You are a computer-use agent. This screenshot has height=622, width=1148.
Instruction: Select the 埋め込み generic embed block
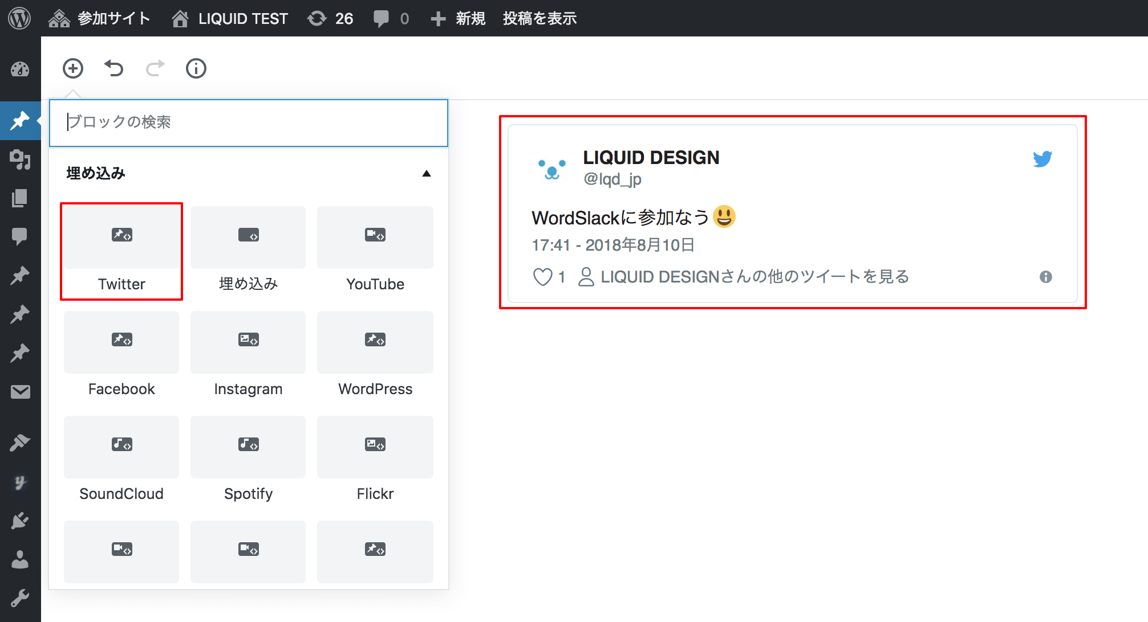coord(248,251)
